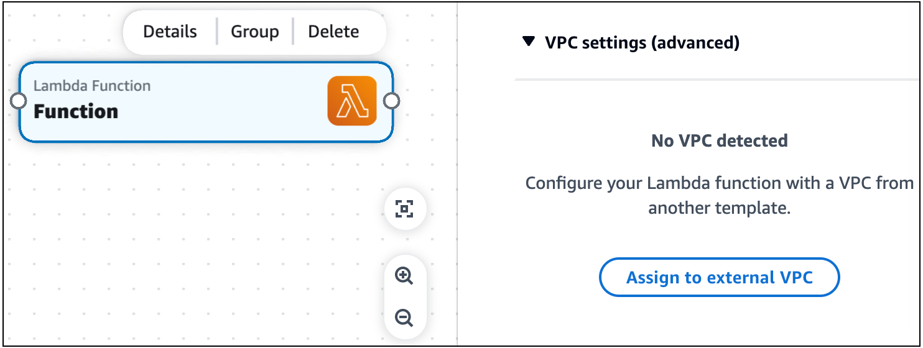Viewport: 923px width, 348px height.
Task: Click the orange Lambda icon on the card
Action: pos(352,101)
